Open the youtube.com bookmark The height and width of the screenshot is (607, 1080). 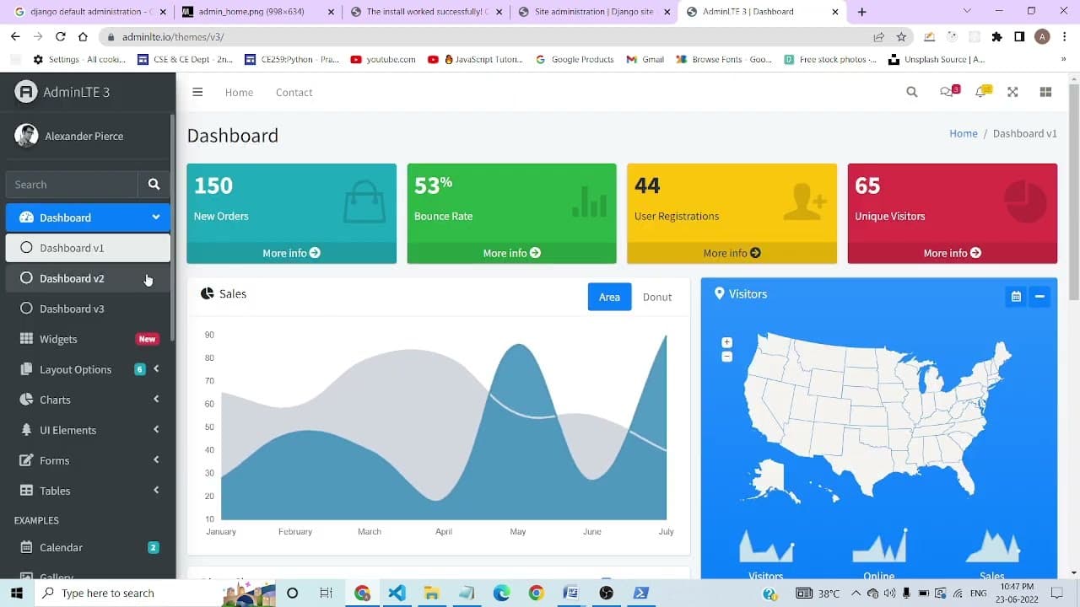click(382, 60)
